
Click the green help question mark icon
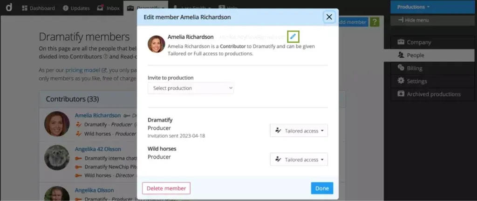375,22
